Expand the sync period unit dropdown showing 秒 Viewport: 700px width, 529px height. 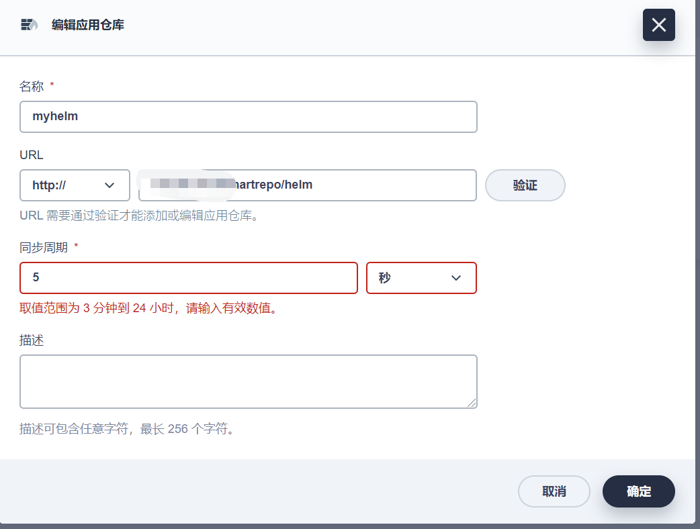coord(421,278)
